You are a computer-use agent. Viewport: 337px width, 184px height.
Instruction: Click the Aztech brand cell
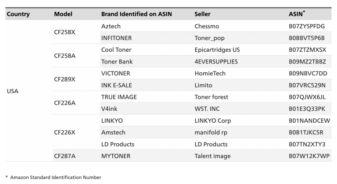coord(111,26)
